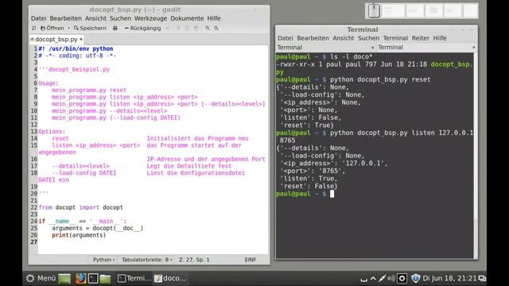Open the Datei menu in gedit
The width and height of the screenshot is (509, 286).
tap(39, 18)
